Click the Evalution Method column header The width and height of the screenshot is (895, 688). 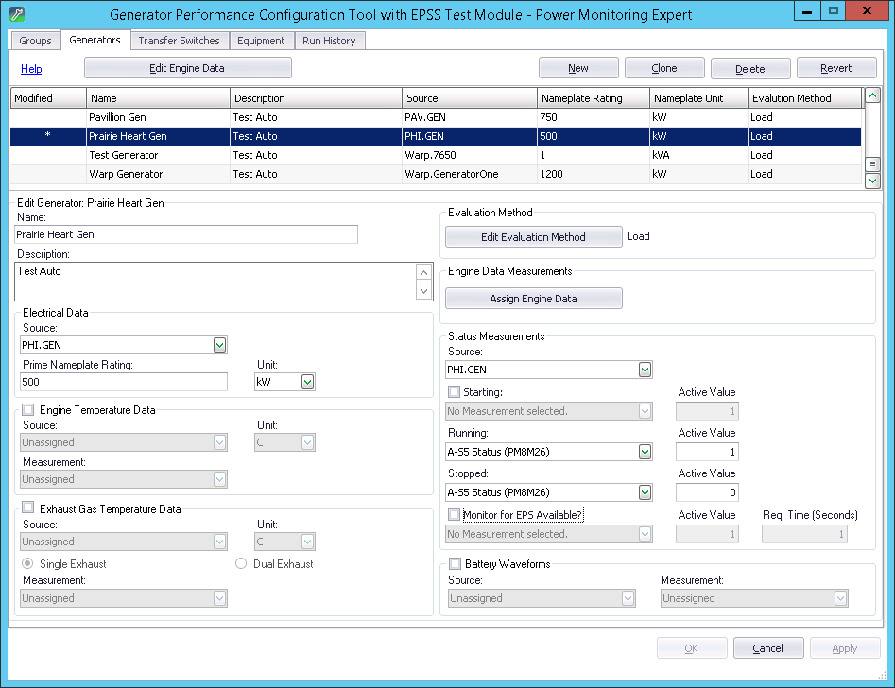tap(805, 98)
